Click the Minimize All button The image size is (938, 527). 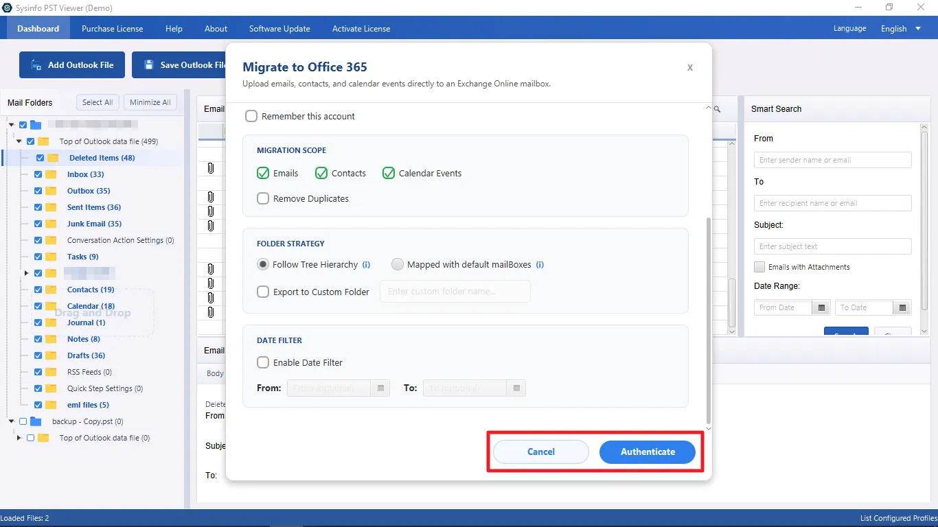(150, 102)
